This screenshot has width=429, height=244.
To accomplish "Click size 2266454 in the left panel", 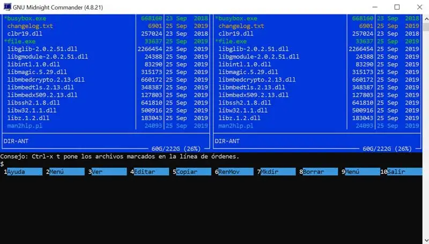I will point(150,49).
